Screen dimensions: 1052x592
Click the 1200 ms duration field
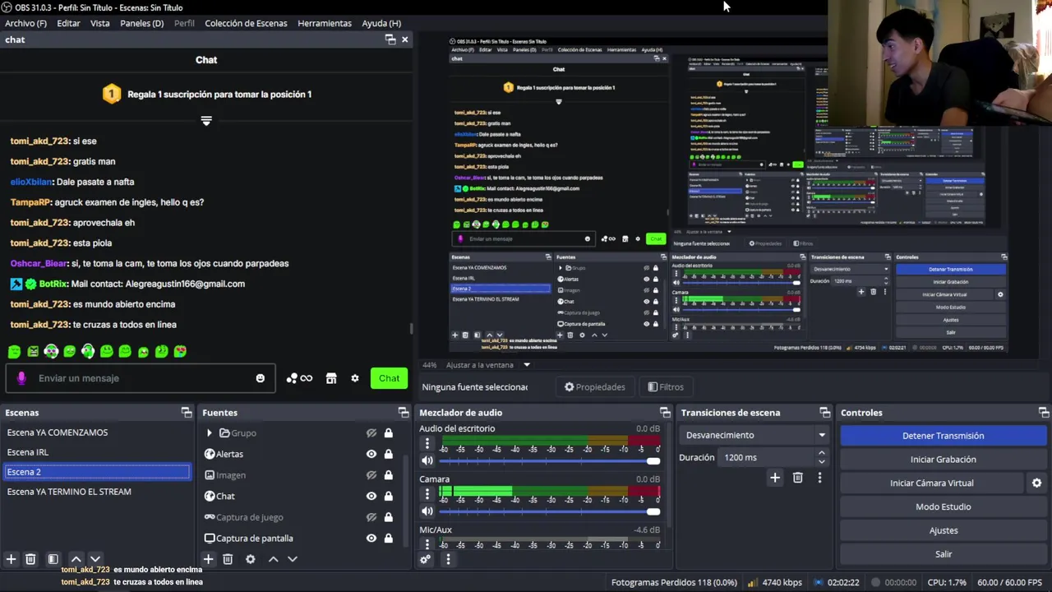point(766,457)
